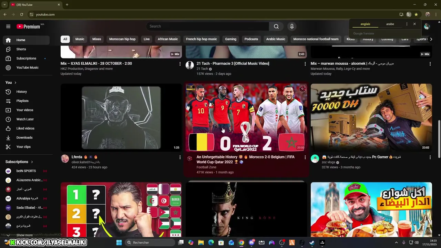The height and width of the screenshot is (248, 441).
Task: Open YouTube Music from sidebar
Action: [x=26, y=68]
